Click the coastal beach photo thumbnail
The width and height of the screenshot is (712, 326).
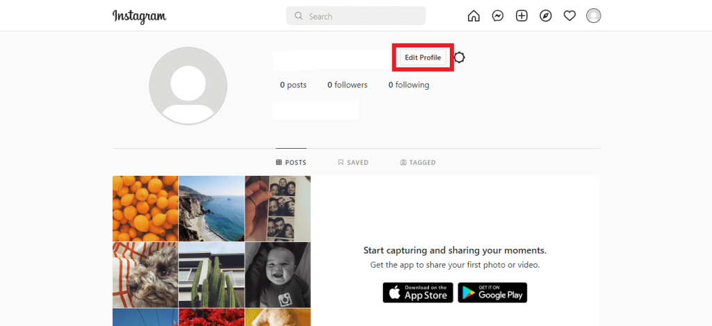(x=211, y=209)
